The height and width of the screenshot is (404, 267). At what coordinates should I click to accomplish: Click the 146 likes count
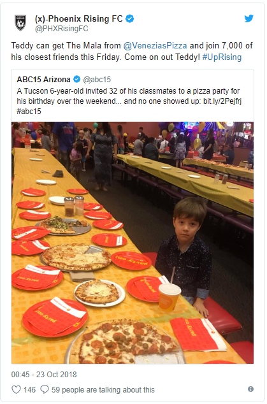coord(30,389)
